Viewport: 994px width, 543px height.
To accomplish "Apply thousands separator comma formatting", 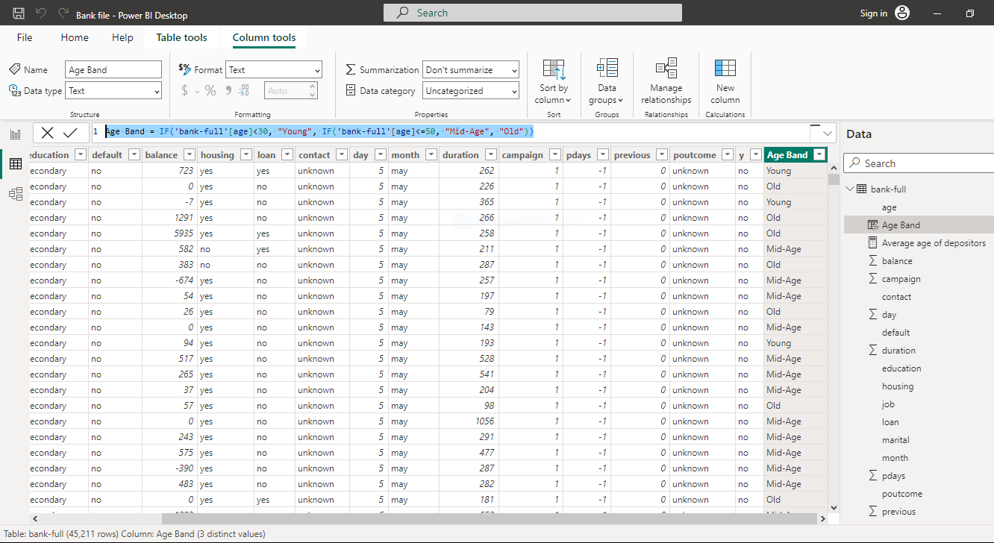I will [x=228, y=90].
